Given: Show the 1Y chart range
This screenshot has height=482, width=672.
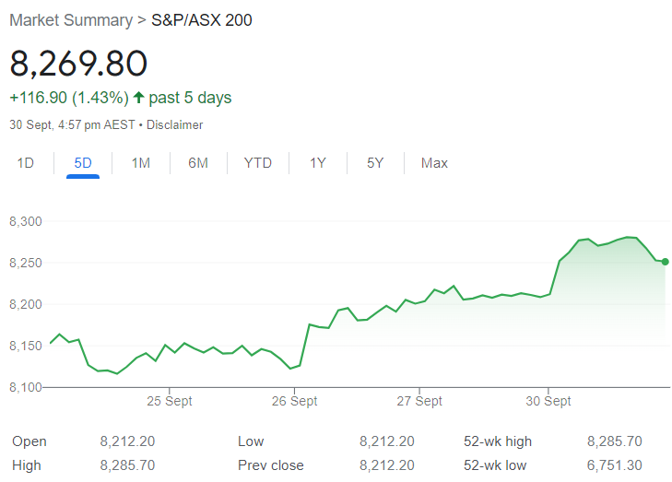Looking at the screenshot, I should pyautogui.click(x=318, y=163).
